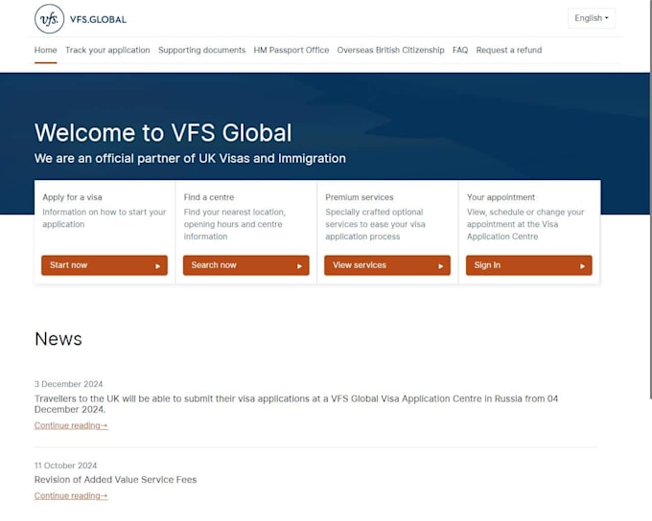The image size is (652, 521).
Task: Open Track your application page
Action: click(x=107, y=50)
